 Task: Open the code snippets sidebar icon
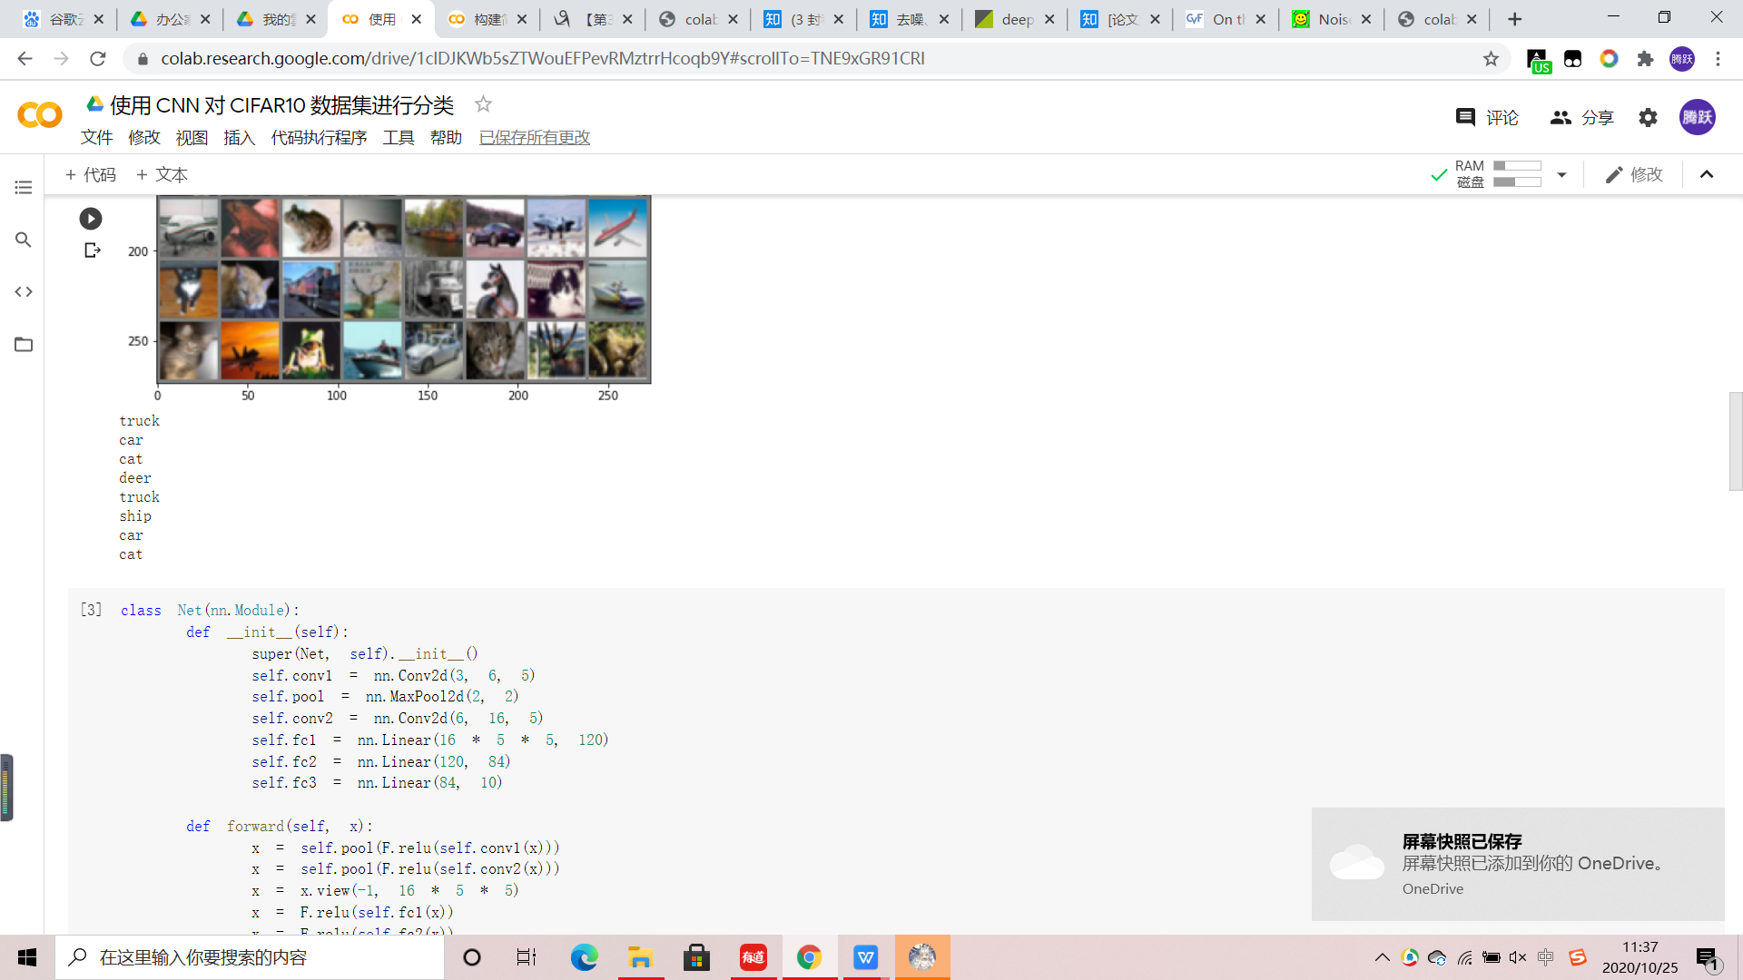tap(24, 291)
